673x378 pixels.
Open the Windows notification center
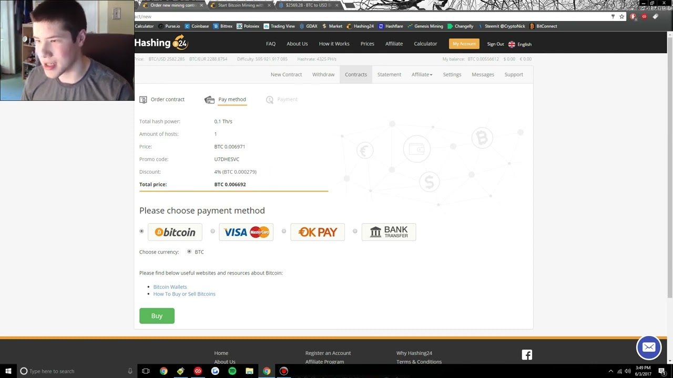(x=661, y=371)
